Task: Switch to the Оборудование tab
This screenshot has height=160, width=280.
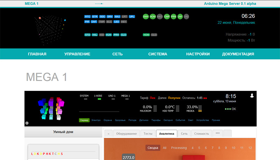Action: coord(126,133)
